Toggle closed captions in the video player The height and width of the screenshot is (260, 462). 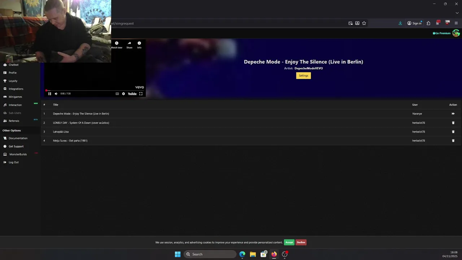point(117,94)
